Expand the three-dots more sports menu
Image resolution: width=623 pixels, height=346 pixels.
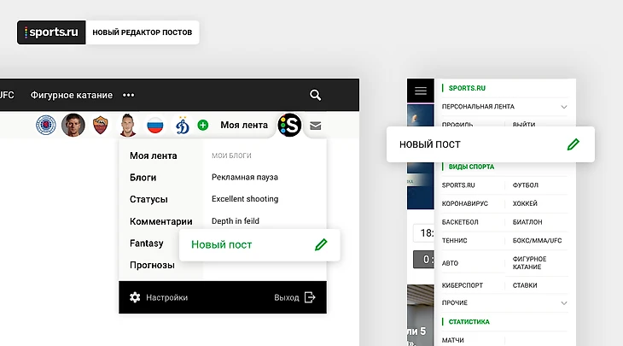pos(129,96)
